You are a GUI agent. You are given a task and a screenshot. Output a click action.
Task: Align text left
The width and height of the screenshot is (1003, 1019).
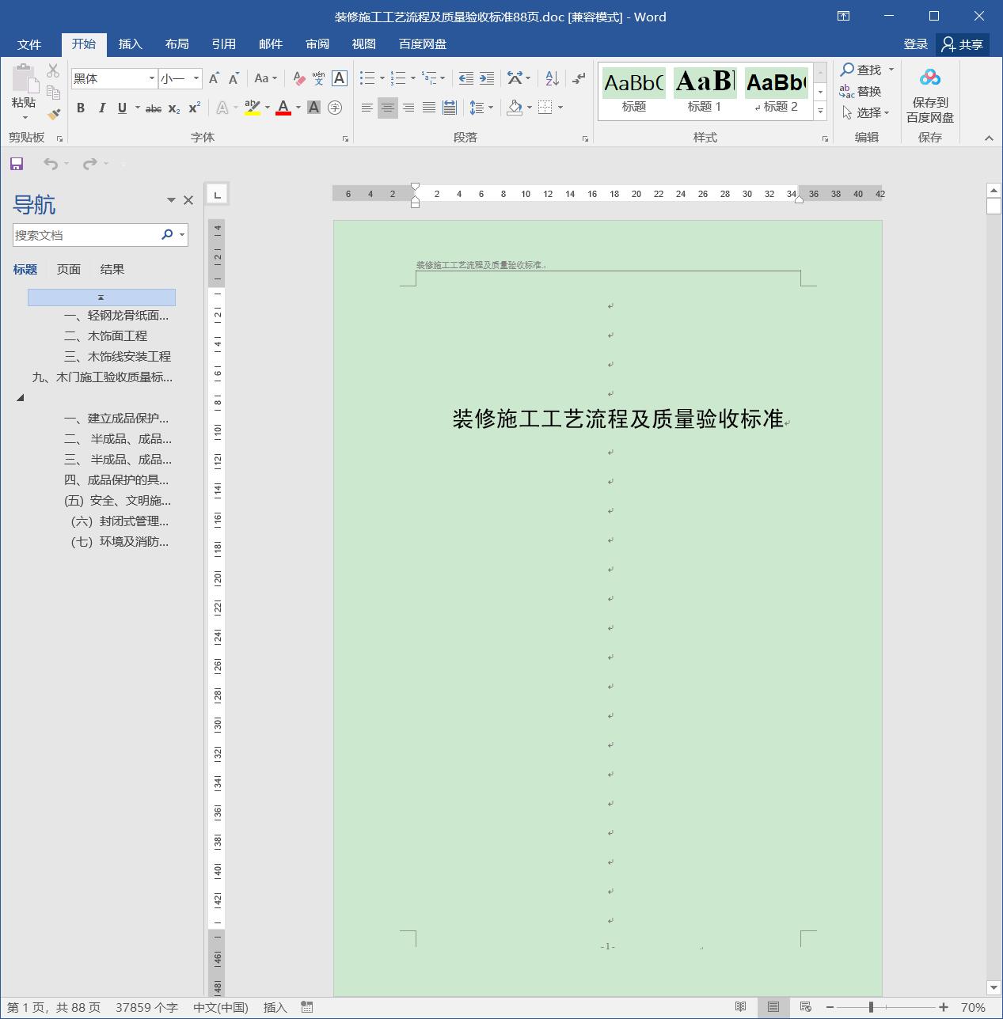pos(367,108)
